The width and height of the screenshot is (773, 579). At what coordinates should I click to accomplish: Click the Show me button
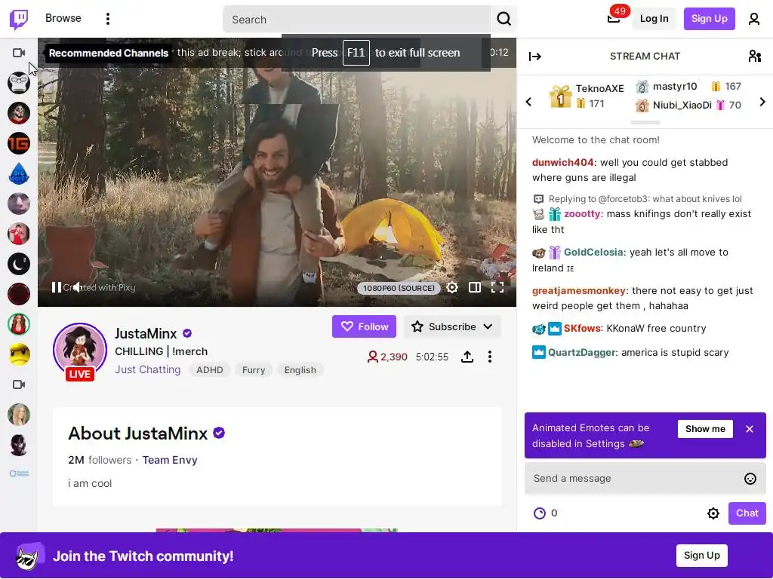tap(705, 429)
